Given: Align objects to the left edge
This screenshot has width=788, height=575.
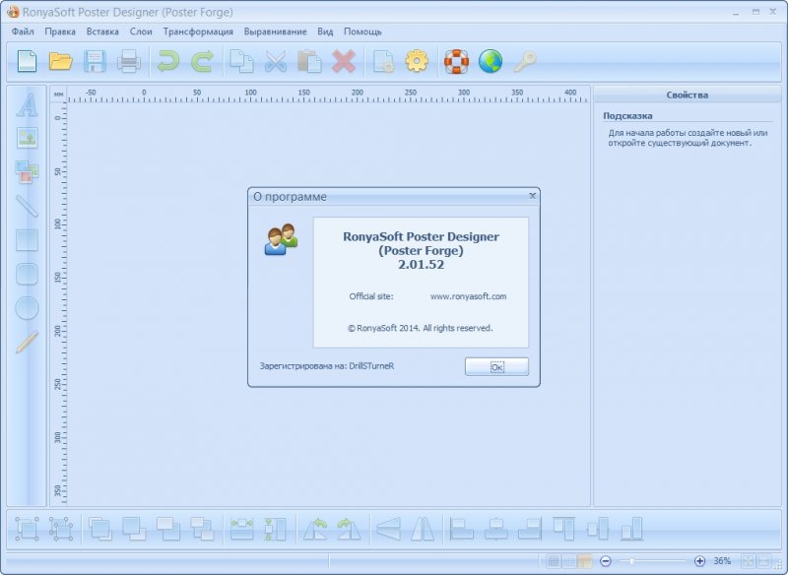Looking at the screenshot, I should pos(462,529).
